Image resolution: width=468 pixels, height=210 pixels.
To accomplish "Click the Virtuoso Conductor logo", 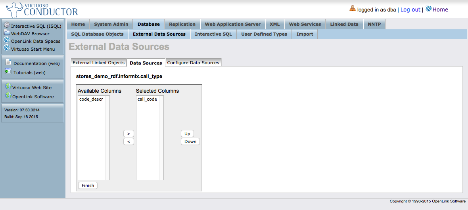I will click(42, 10).
